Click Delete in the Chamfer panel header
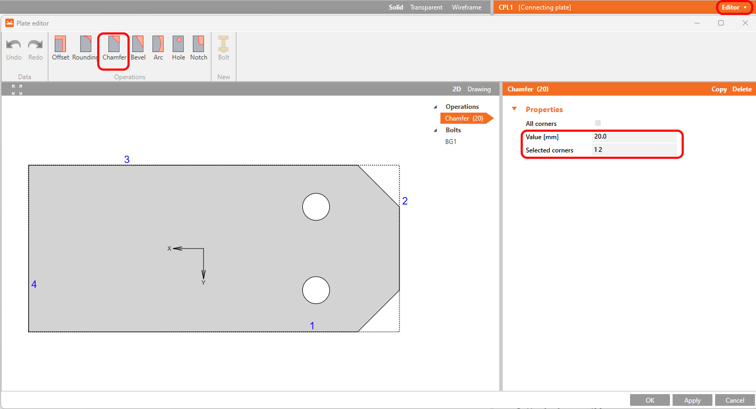Viewport: 756px width, 409px height. click(742, 89)
